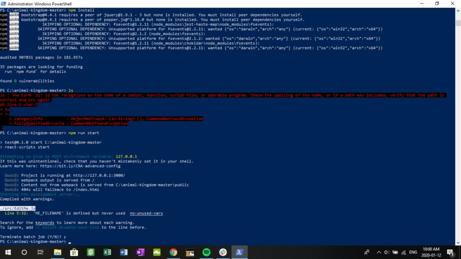Screen dimensions: 461x259
Task: Click the https://bit.ly/CRA-advanced-config URL
Action: (80, 166)
